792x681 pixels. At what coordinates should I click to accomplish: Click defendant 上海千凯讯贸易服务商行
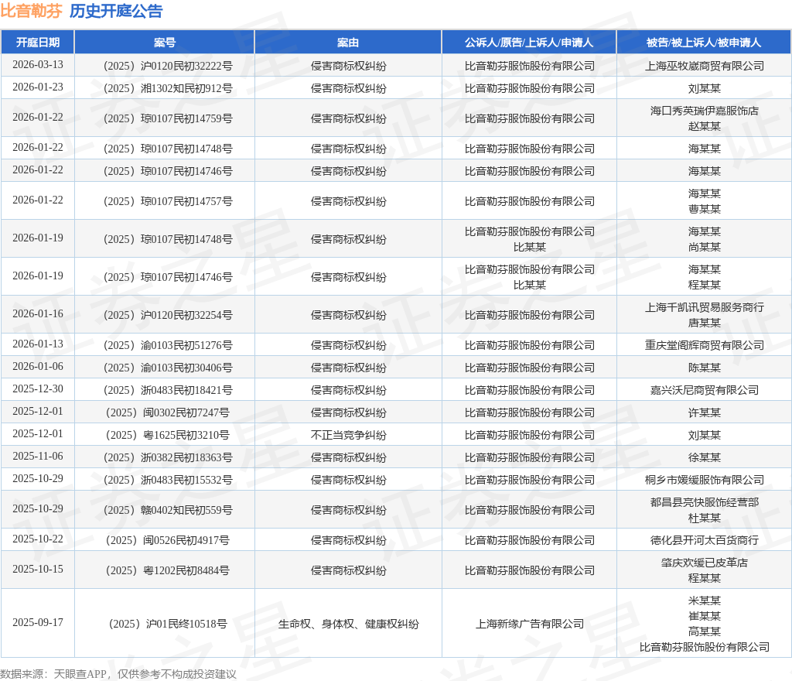pos(704,307)
